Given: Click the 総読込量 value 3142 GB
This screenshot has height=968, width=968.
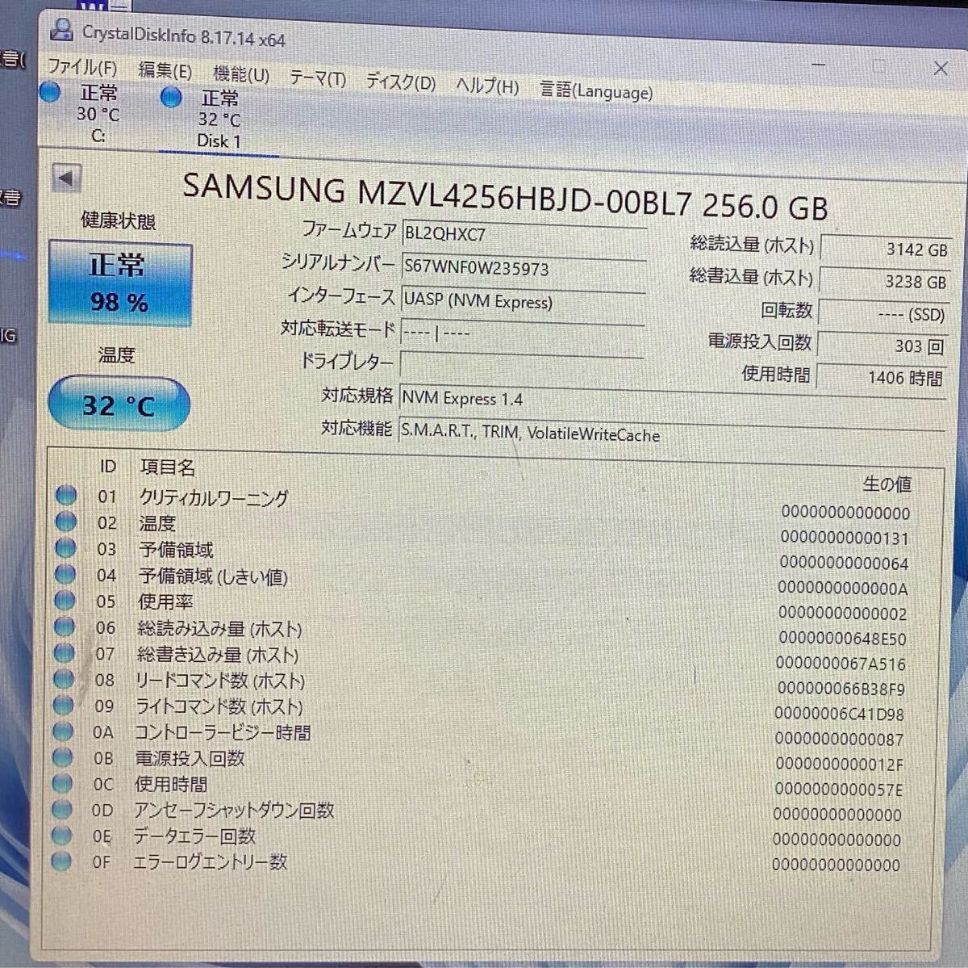Looking at the screenshot, I should pos(885,249).
